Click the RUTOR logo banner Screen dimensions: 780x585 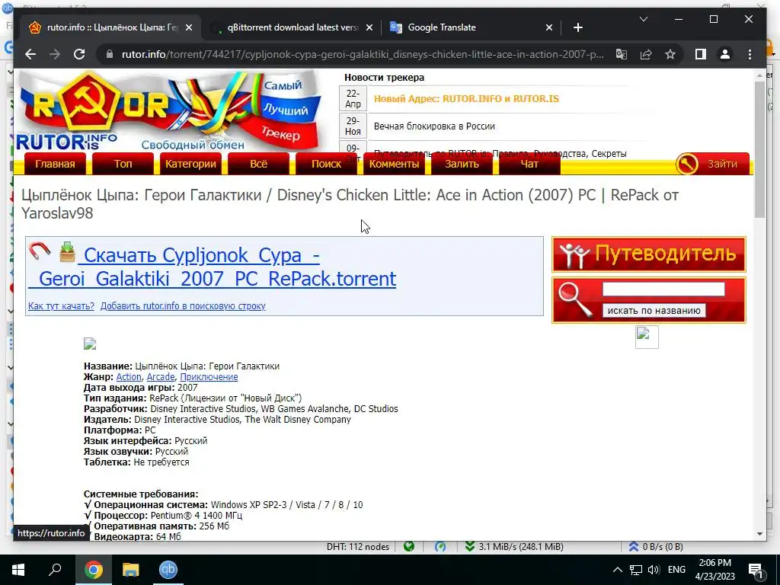point(169,111)
